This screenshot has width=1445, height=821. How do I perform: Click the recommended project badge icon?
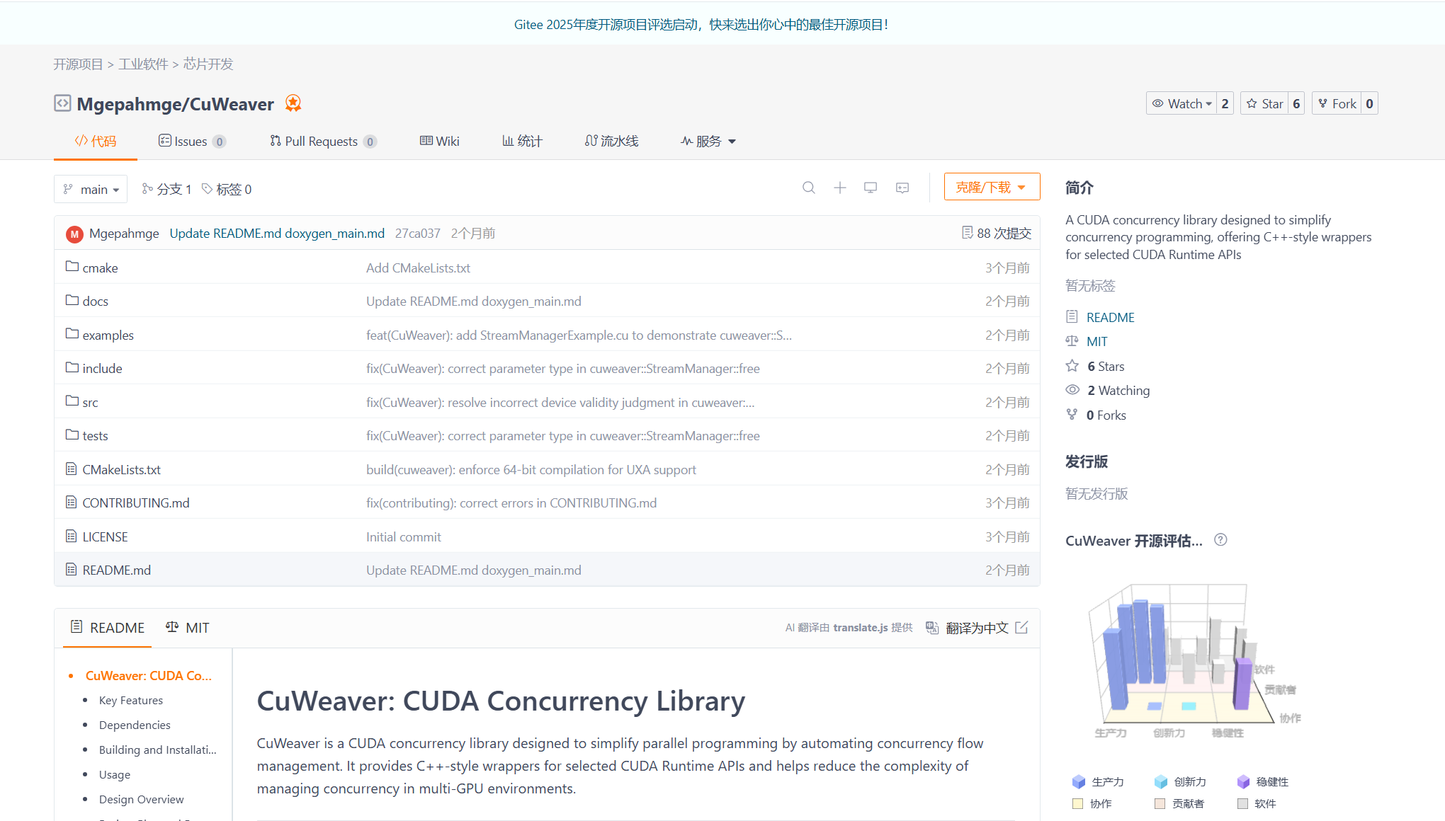pyautogui.click(x=293, y=103)
